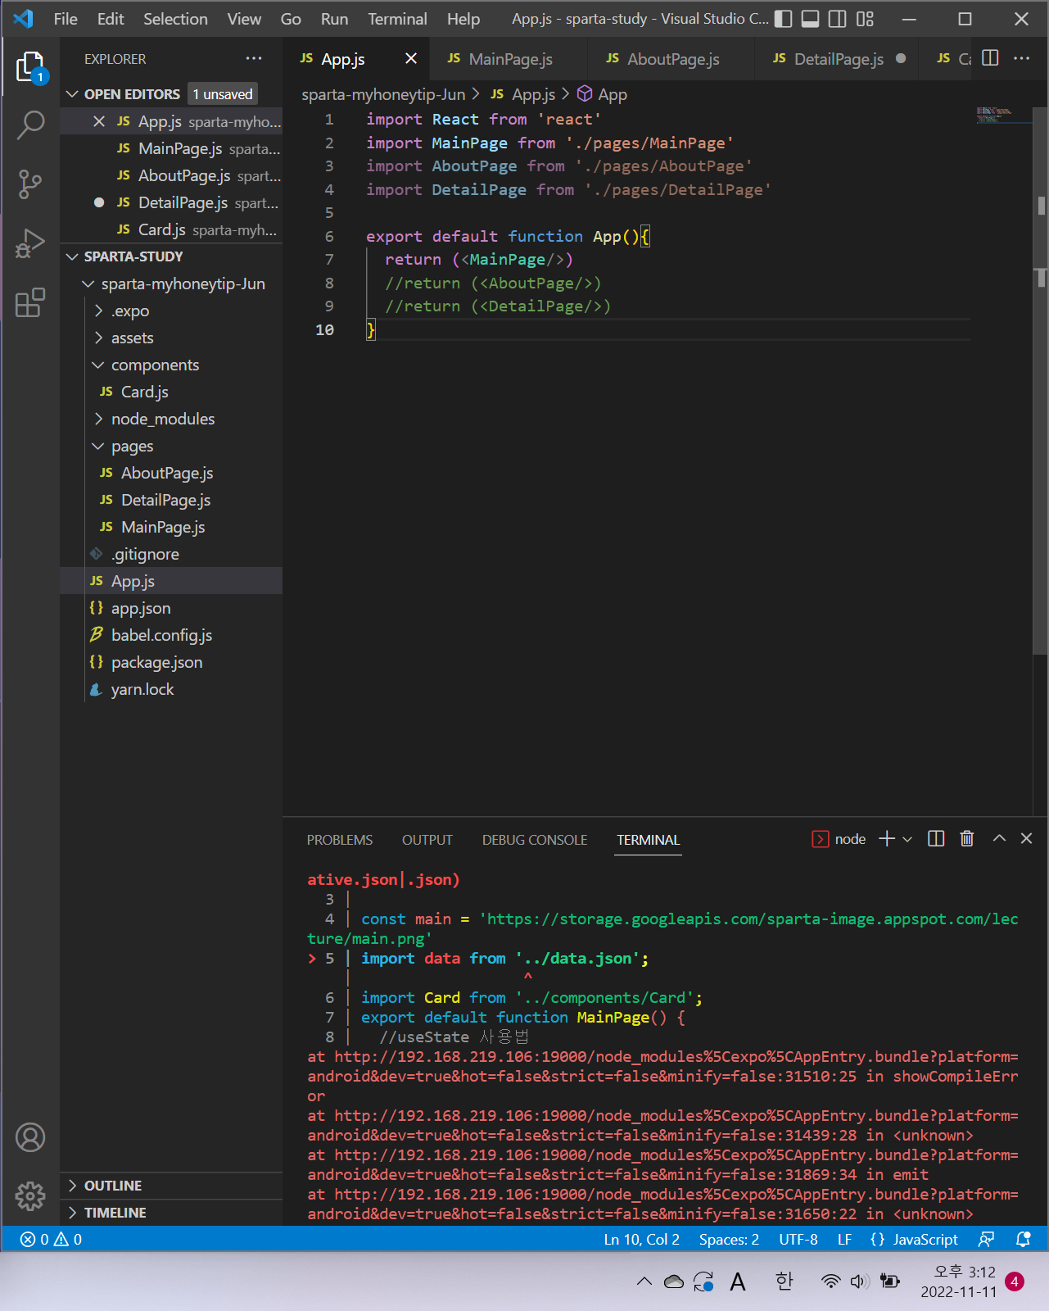The height and width of the screenshot is (1311, 1049).
Task: Open Run and Debug view
Action: click(30, 243)
